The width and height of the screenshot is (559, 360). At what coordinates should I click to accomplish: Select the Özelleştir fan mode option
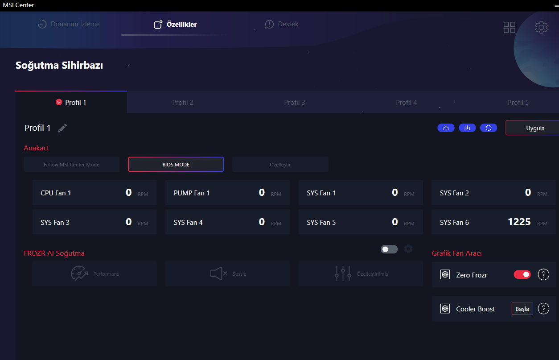(x=280, y=165)
